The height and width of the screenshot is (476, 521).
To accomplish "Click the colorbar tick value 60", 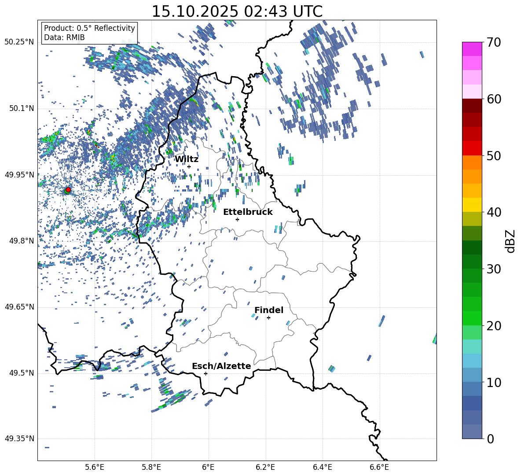I will click(494, 99).
